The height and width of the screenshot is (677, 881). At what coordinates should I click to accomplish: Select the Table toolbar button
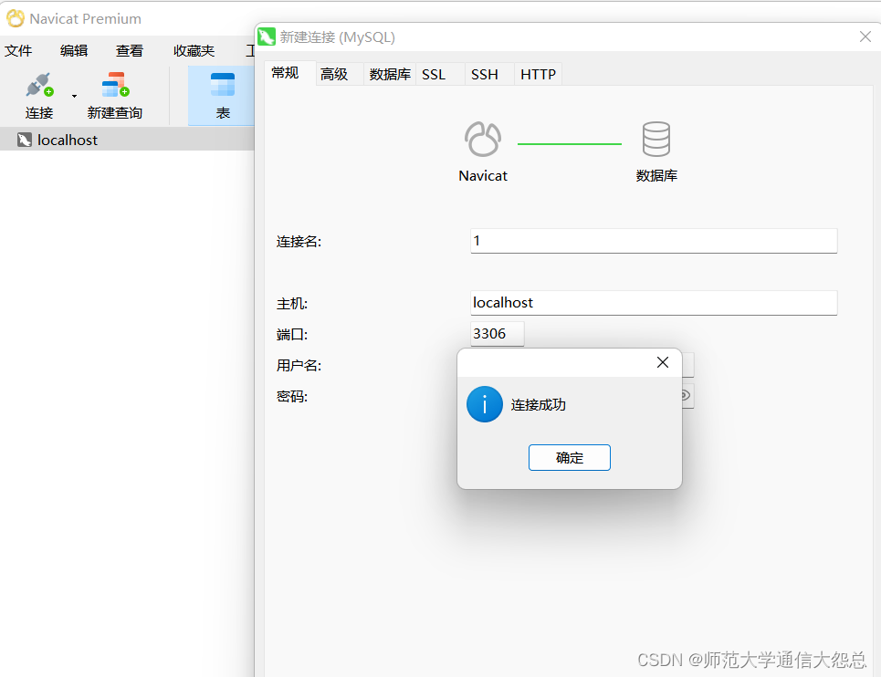(x=223, y=96)
